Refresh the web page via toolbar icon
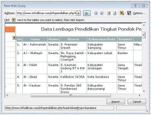The image size is (151, 115). click(115, 13)
